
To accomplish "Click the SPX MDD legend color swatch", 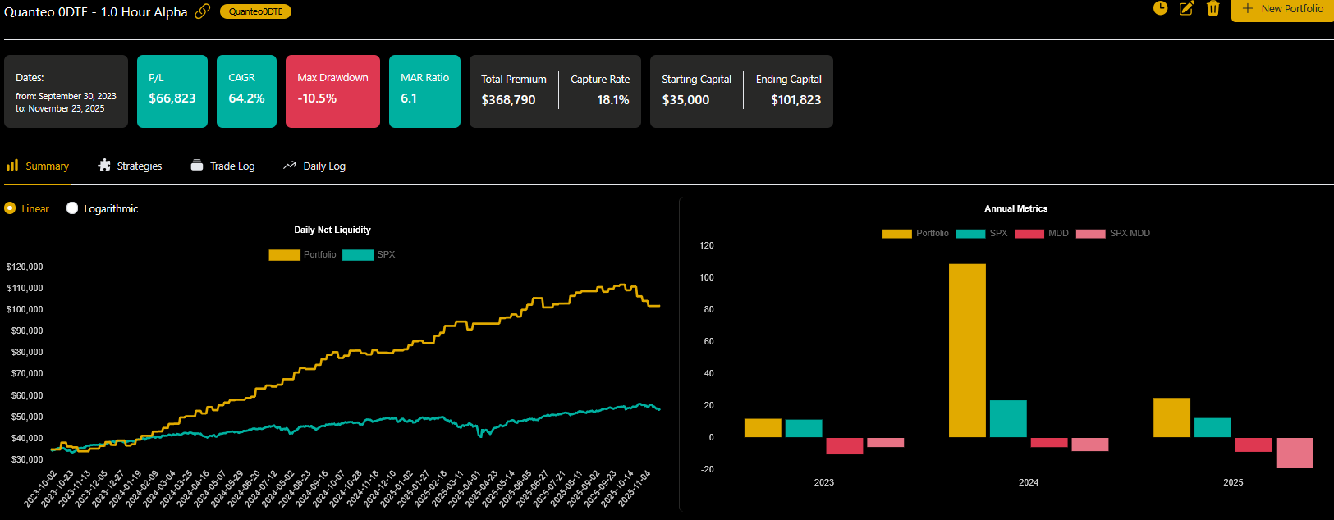I will [1090, 234].
